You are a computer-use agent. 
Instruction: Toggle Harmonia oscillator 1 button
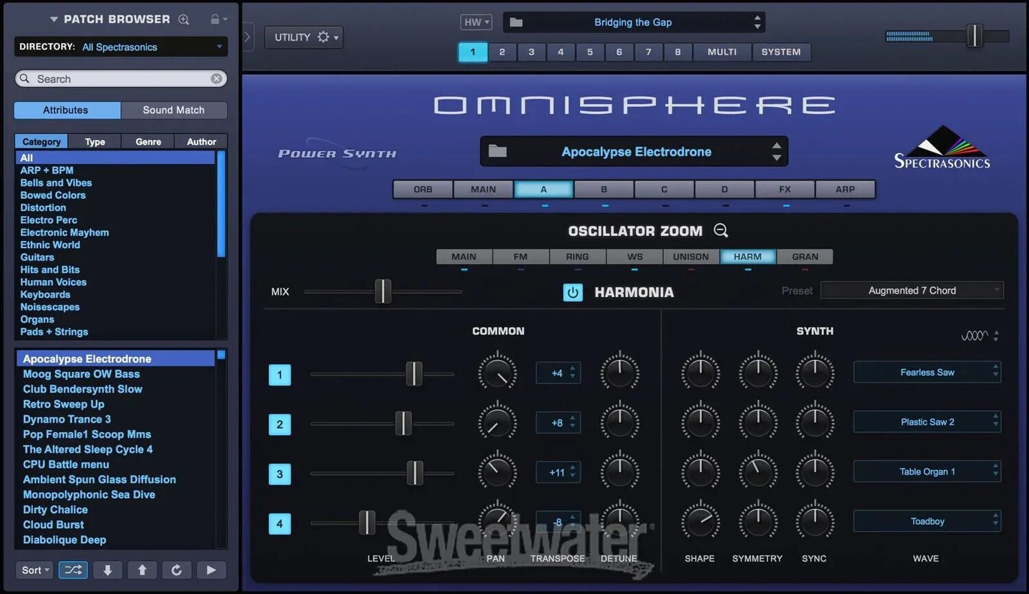tap(279, 375)
